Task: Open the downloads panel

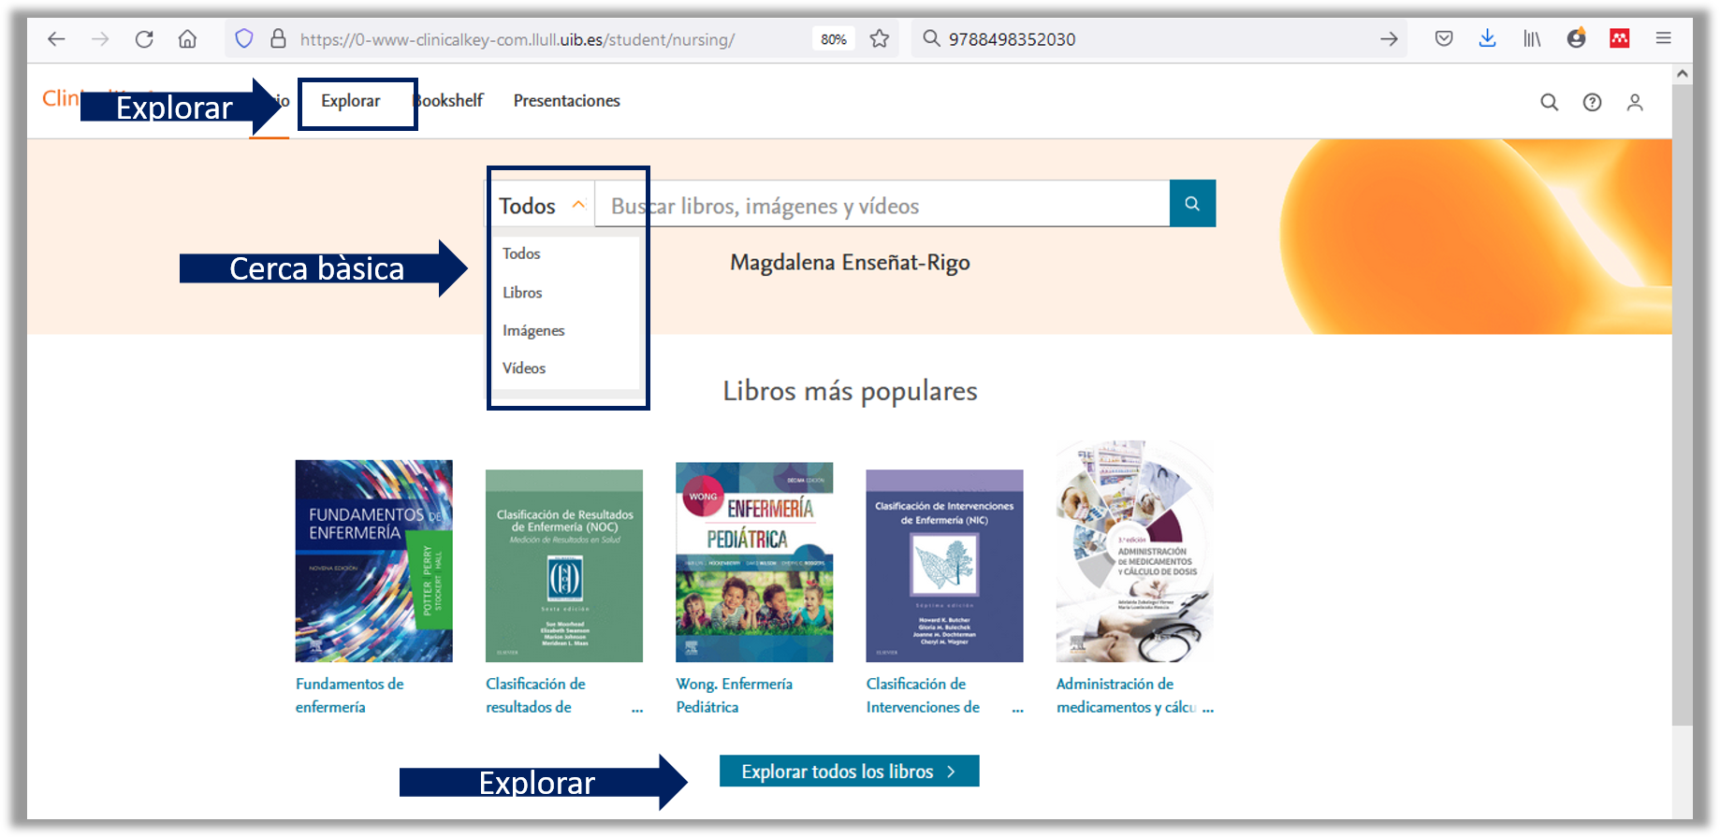Action: 1487,38
